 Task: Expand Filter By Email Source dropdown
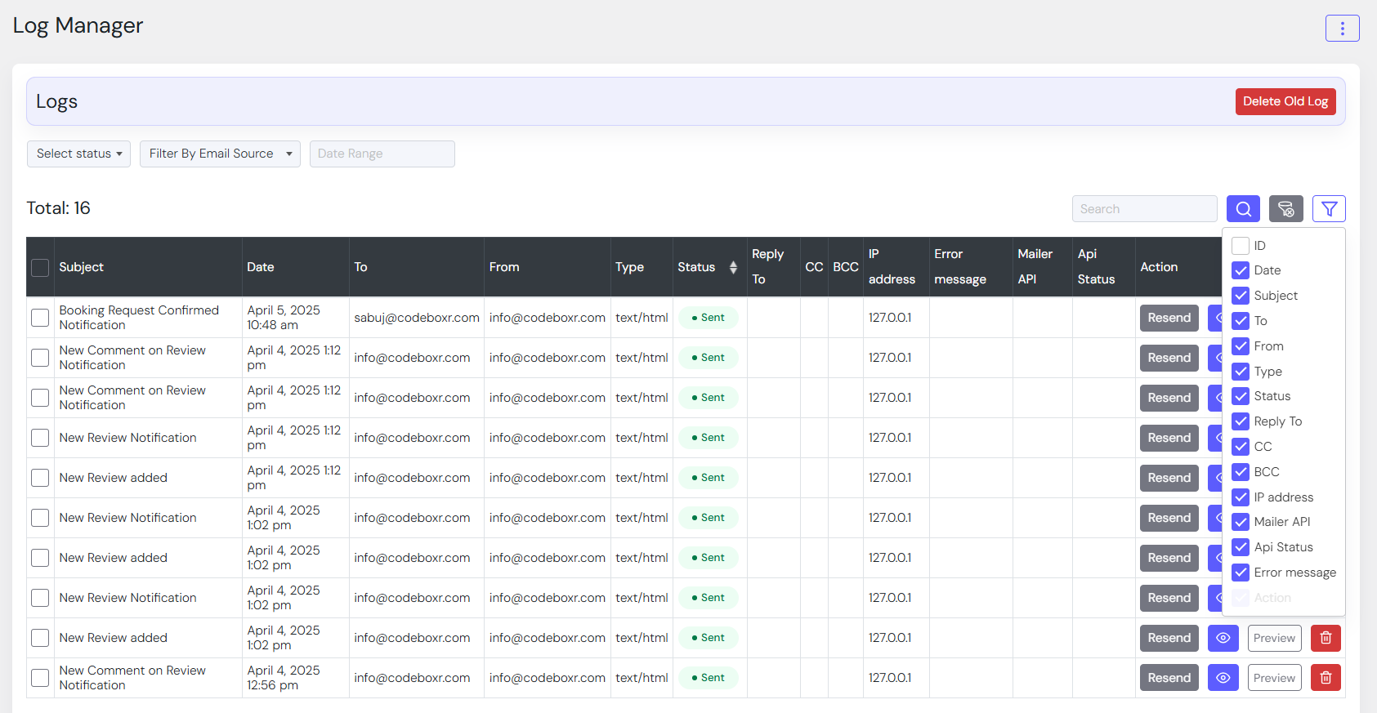click(220, 154)
